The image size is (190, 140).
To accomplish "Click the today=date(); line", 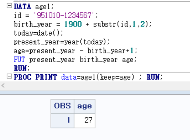I will click(x=38, y=33).
